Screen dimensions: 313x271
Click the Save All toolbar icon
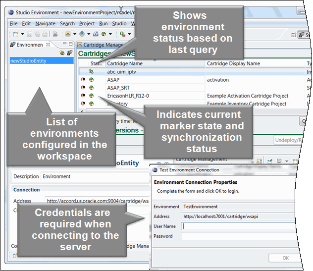37,34
